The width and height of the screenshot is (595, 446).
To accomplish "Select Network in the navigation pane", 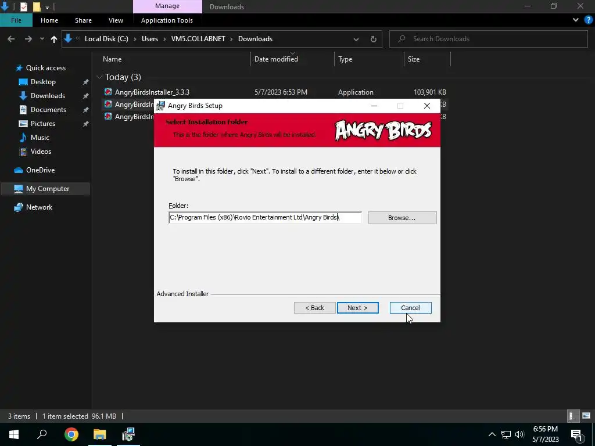I will (39, 207).
